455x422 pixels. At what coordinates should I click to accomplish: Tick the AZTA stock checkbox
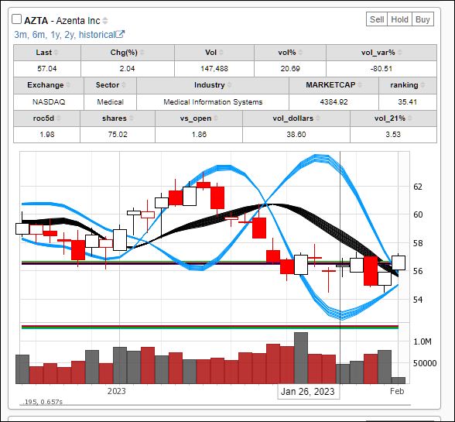point(16,19)
